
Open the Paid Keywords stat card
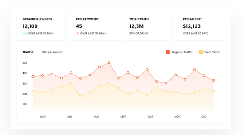click(x=94, y=26)
